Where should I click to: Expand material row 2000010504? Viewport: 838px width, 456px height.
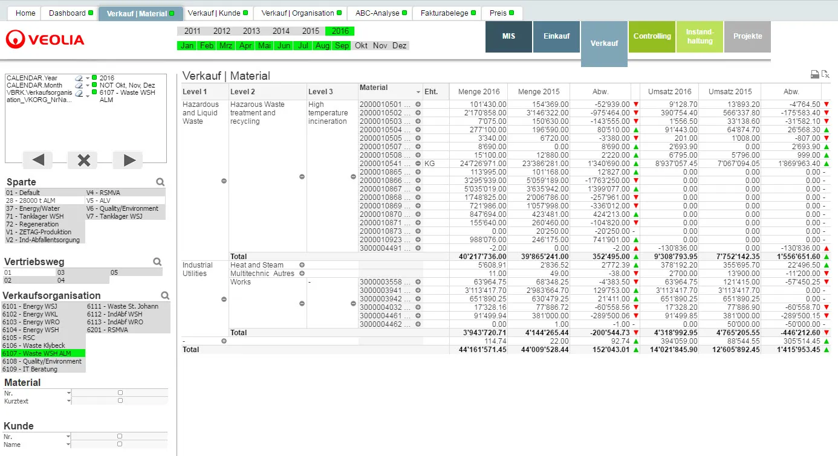click(x=418, y=130)
